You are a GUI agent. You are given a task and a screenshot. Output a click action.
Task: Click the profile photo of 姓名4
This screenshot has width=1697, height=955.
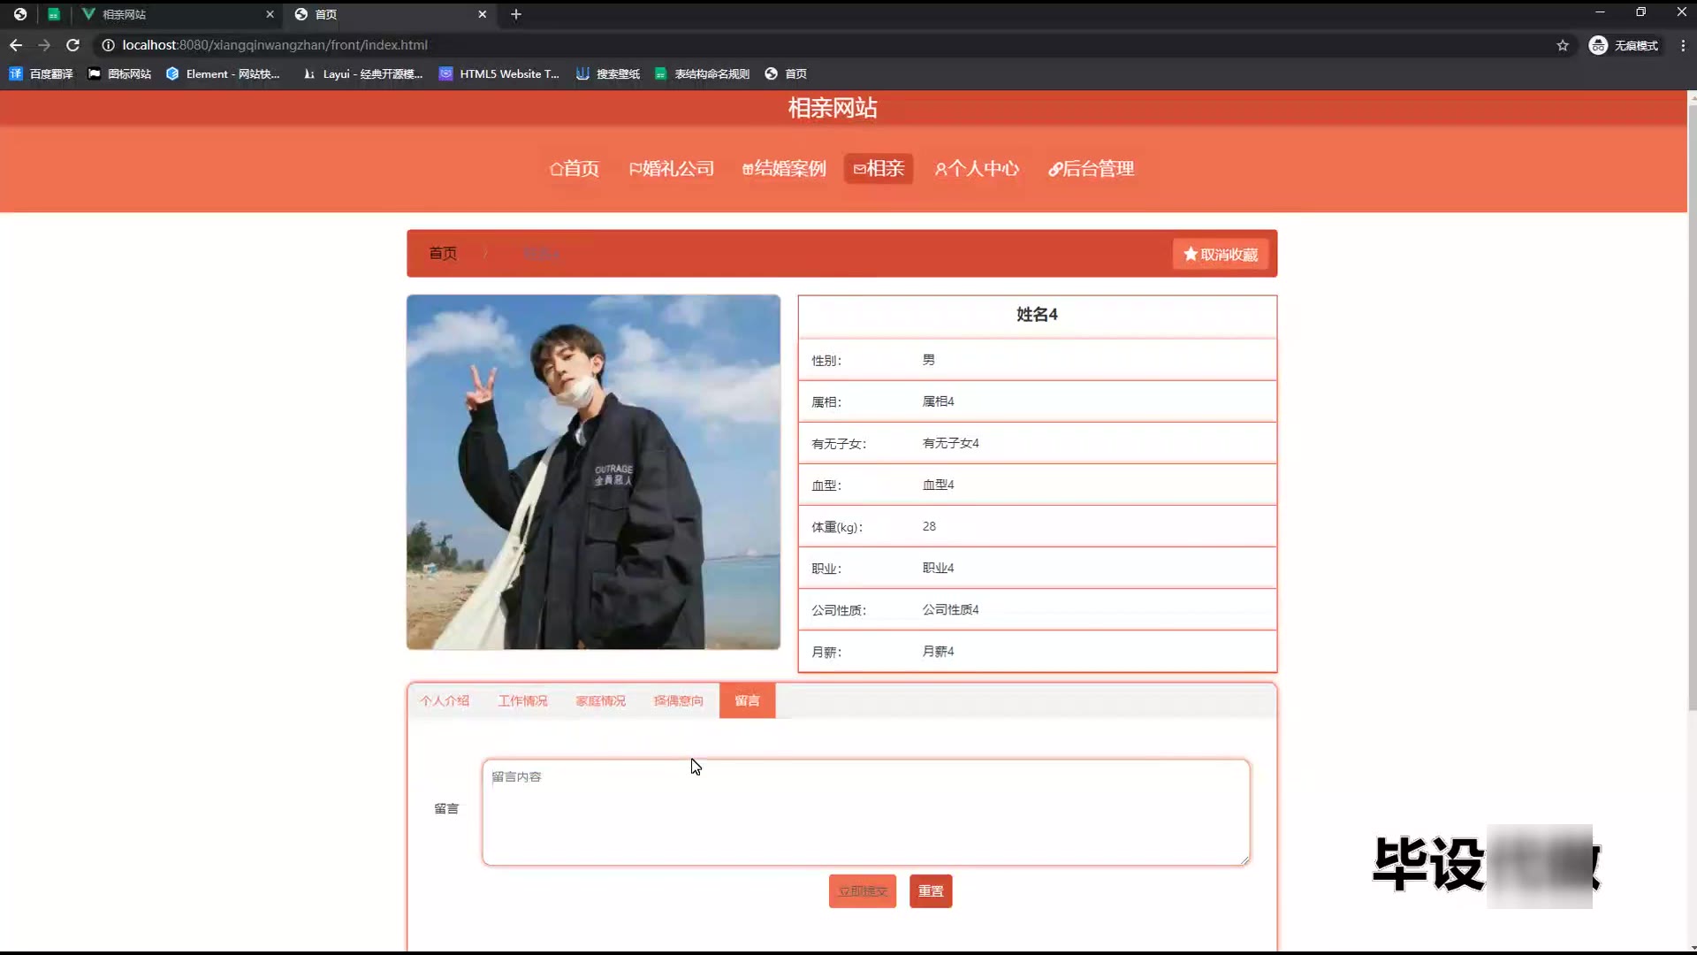click(x=593, y=472)
